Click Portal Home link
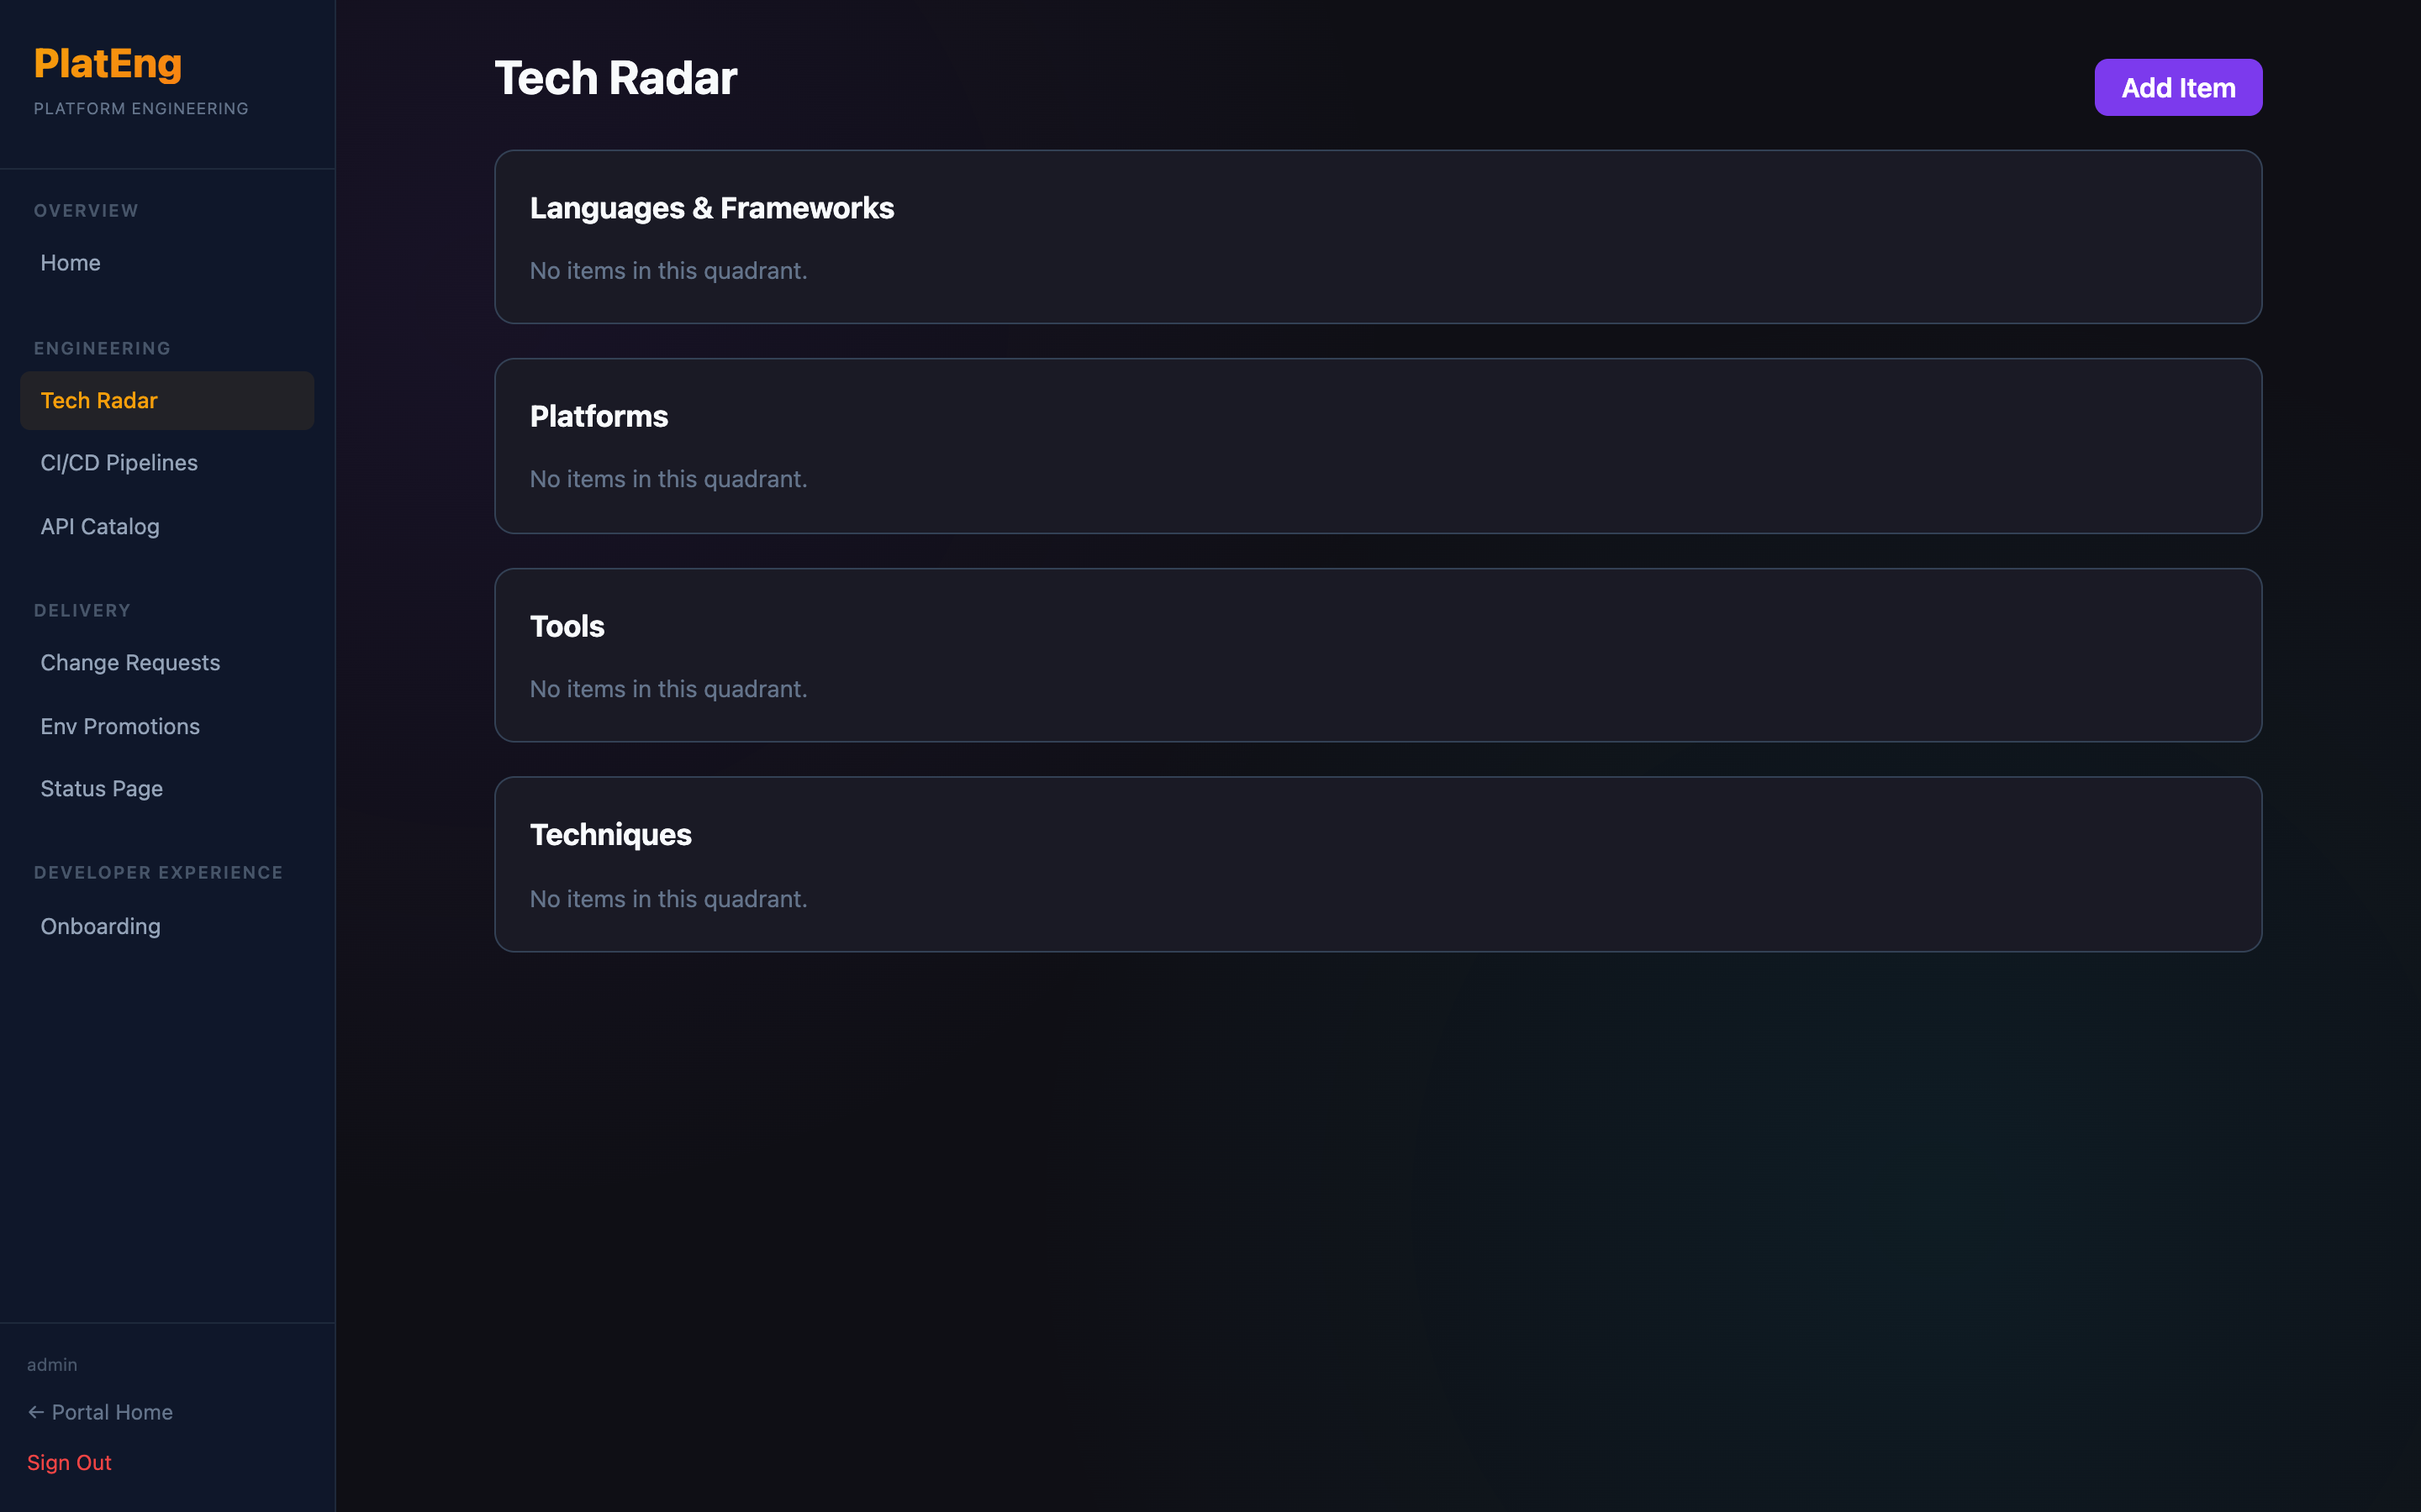 pyautogui.click(x=112, y=1412)
